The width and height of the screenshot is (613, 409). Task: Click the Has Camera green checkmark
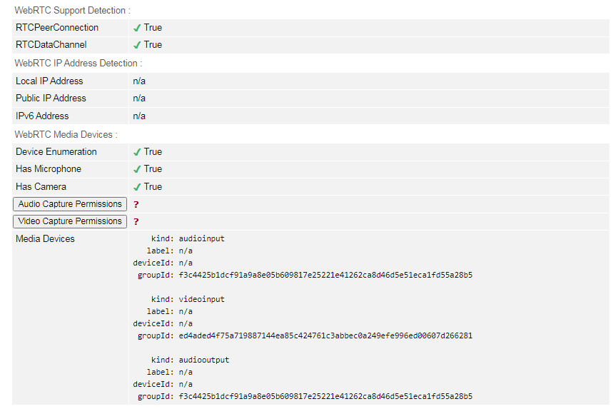coord(137,187)
